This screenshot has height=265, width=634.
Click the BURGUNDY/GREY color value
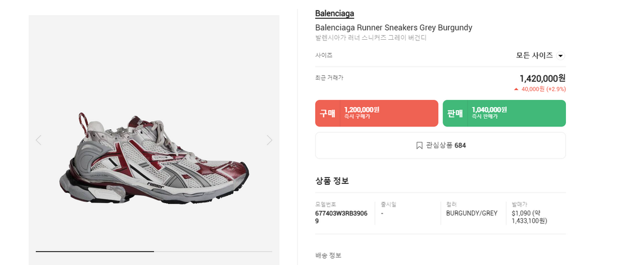pyautogui.click(x=471, y=213)
